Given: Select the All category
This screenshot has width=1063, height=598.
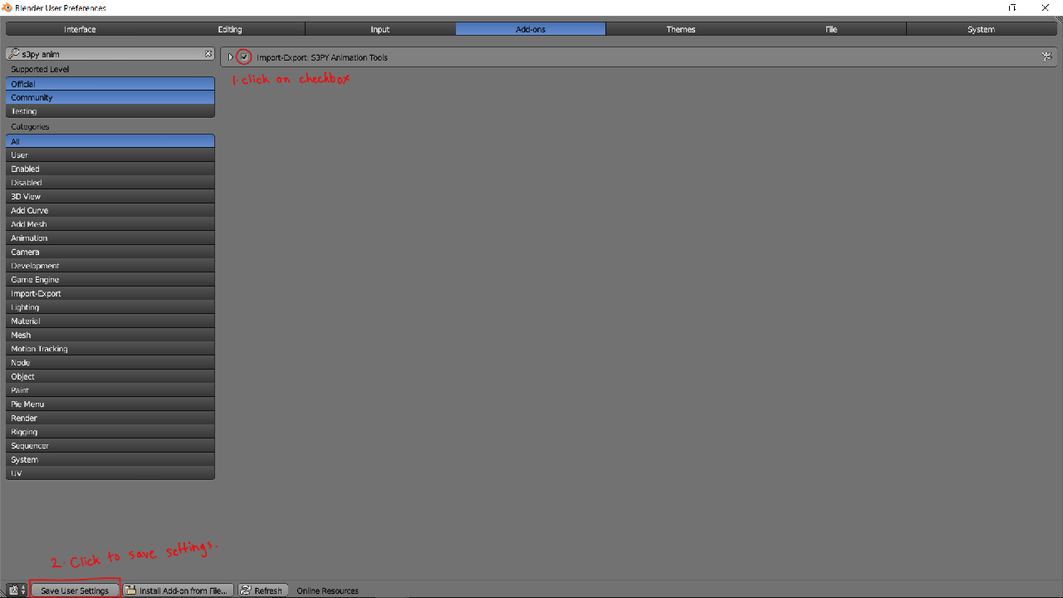Looking at the screenshot, I should point(110,141).
